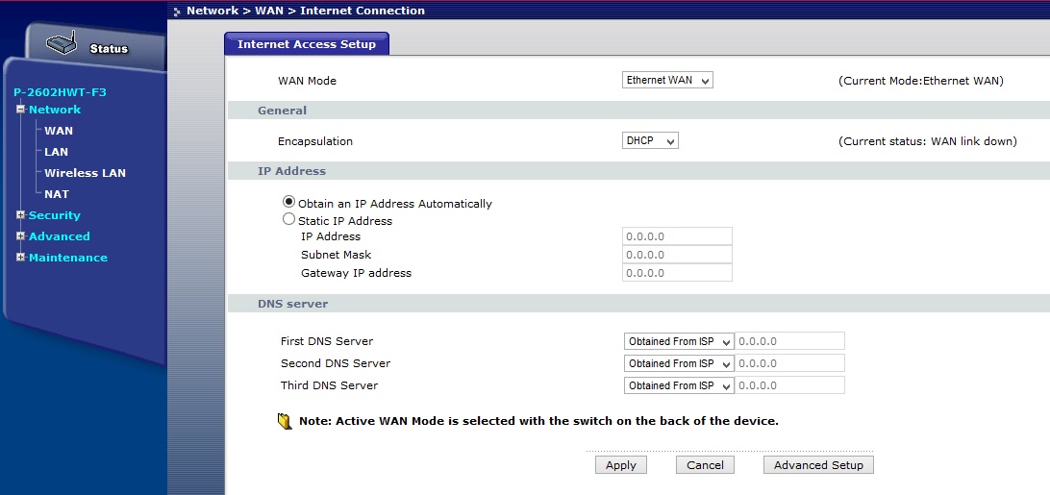The height and width of the screenshot is (495, 1050).
Task: Open Third DNS Server source dropdown
Action: point(678,385)
